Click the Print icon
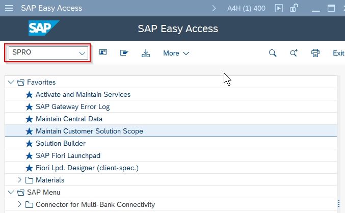This screenshot has height=213, width=345. click(x=315, y=53)
